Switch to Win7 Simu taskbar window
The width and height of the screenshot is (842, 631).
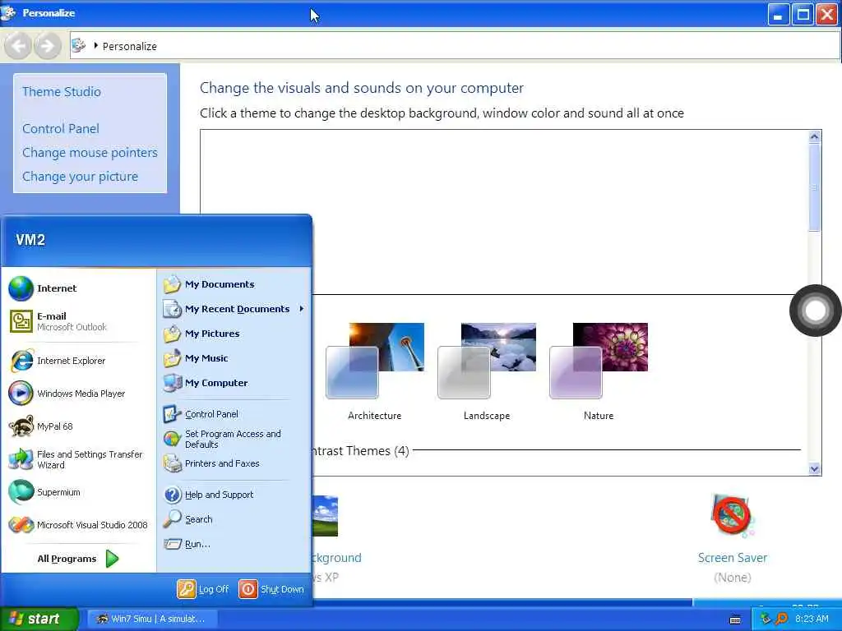(x=151, y=619)
